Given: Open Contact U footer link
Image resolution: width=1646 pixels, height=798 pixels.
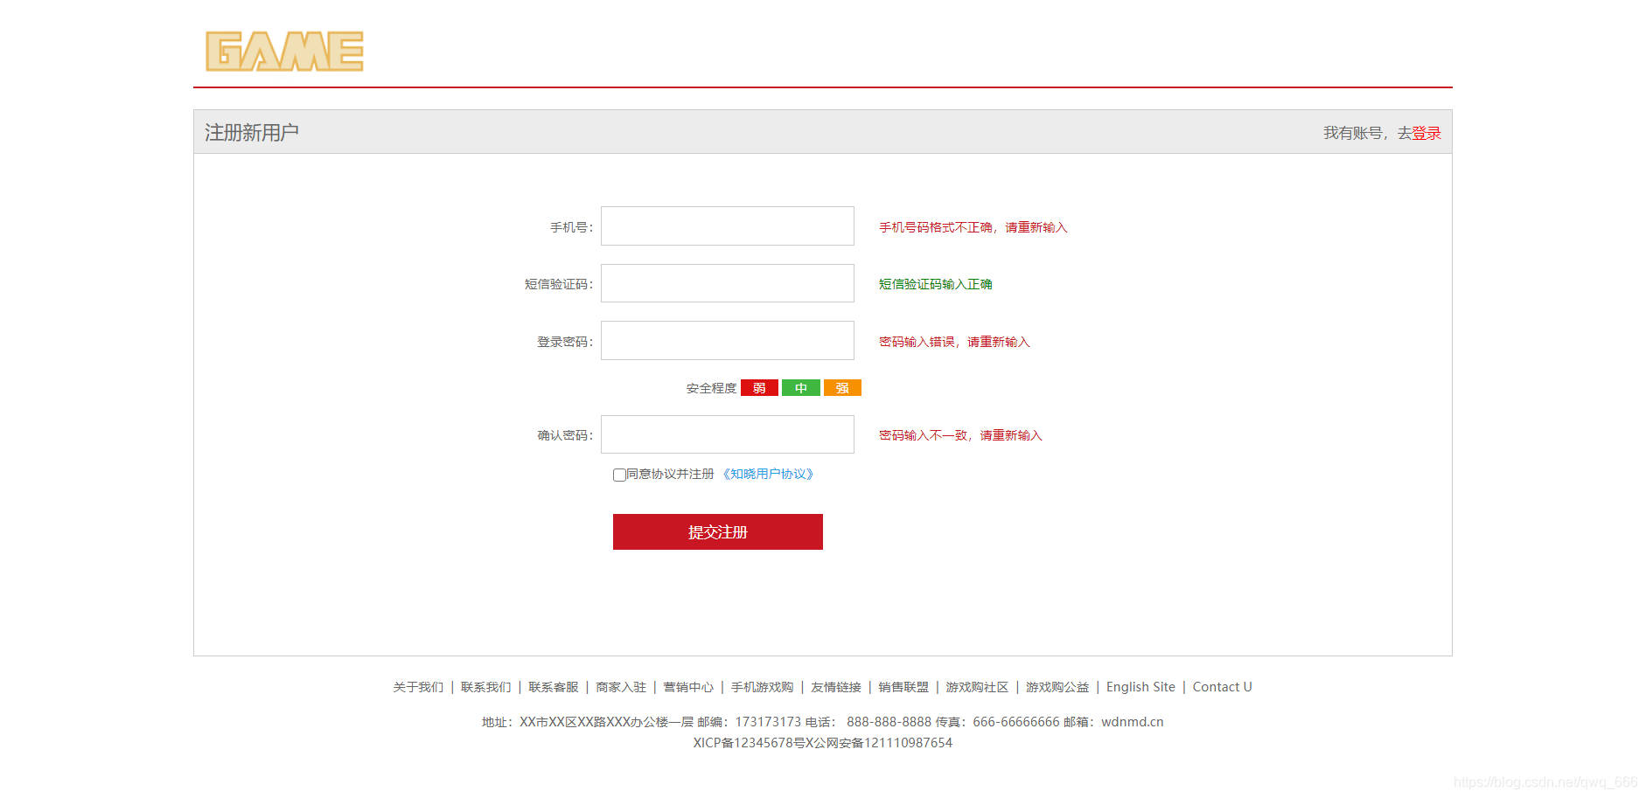Looking at the screenshot, I should pos(1222,687).
